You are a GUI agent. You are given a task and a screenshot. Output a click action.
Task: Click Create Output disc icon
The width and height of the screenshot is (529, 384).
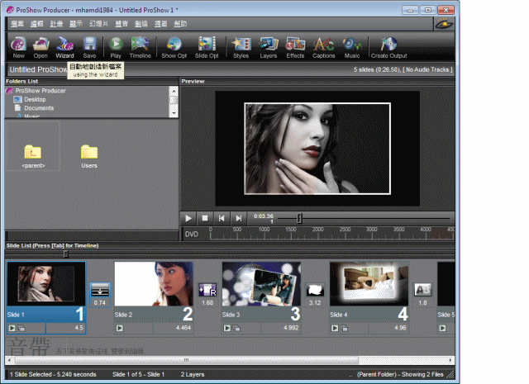pyautogui.click(x=389, y=48)
